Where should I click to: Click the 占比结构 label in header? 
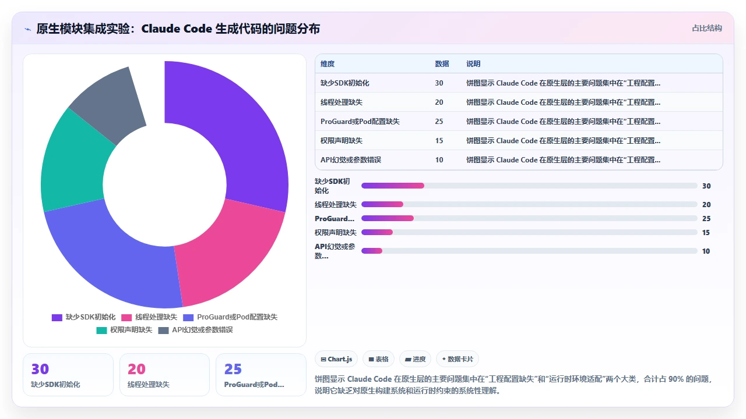707,28
